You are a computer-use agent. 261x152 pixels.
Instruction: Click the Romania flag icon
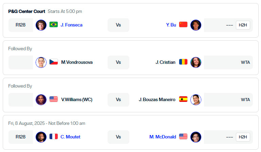(x=183, y=62)
